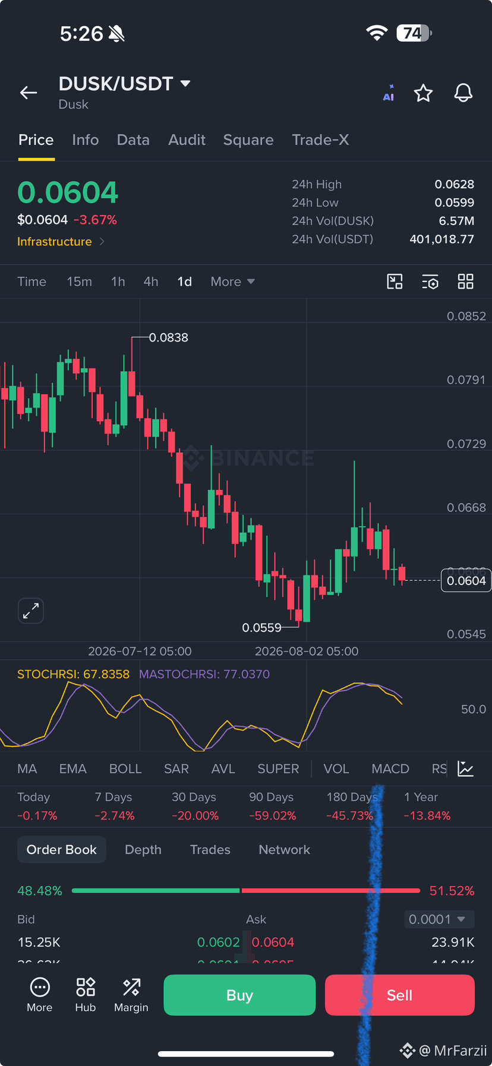Open the More menu icon

click(40, 995)
